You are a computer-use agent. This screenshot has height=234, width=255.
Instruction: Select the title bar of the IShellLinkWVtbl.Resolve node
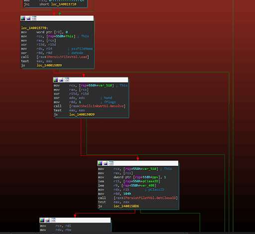91,80
